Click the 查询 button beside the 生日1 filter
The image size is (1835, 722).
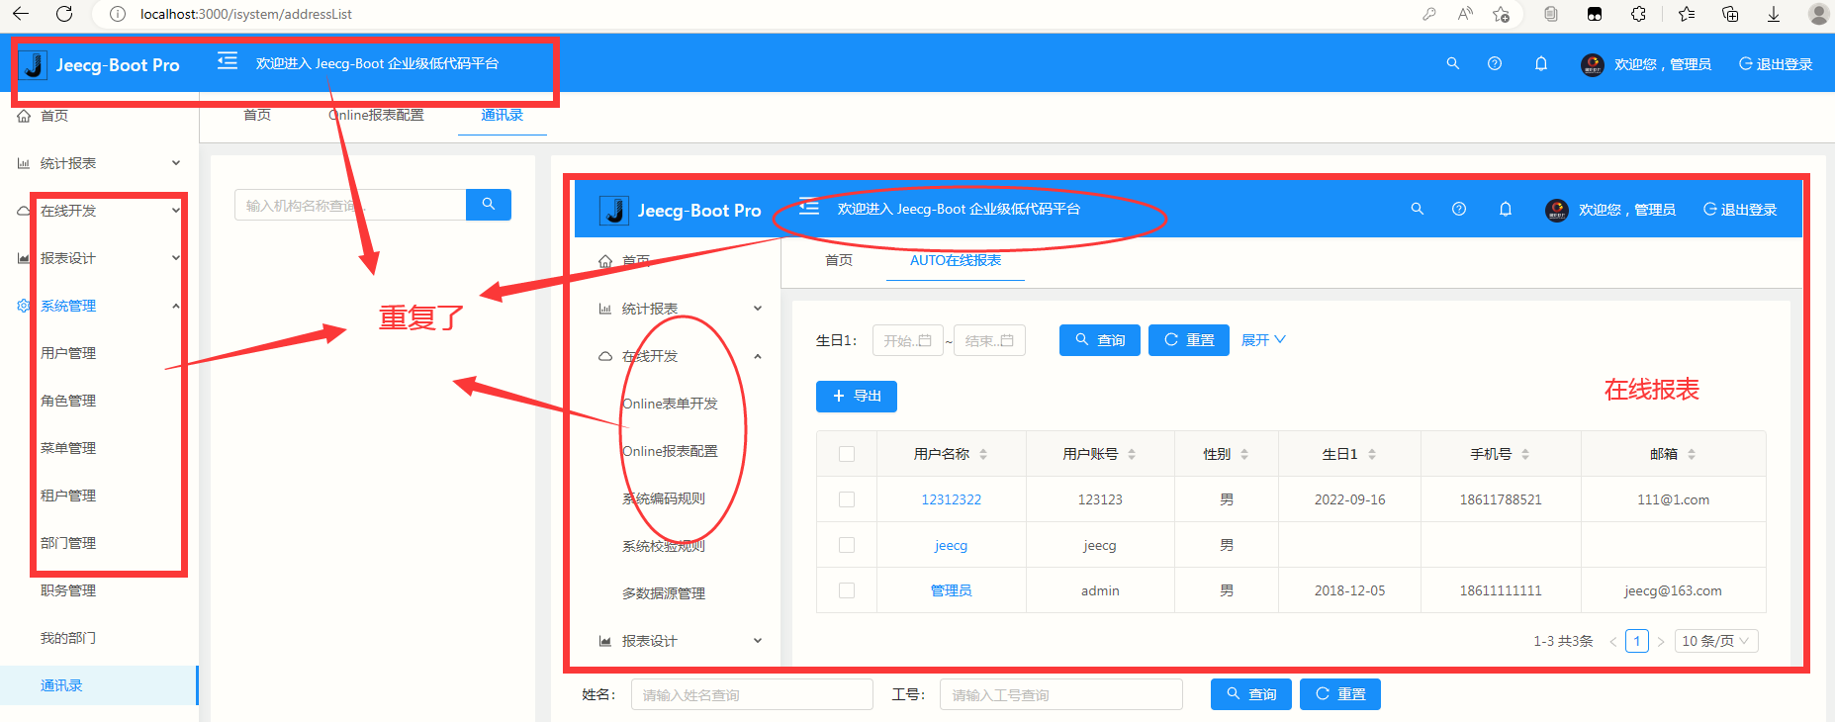coord(1100,340)
